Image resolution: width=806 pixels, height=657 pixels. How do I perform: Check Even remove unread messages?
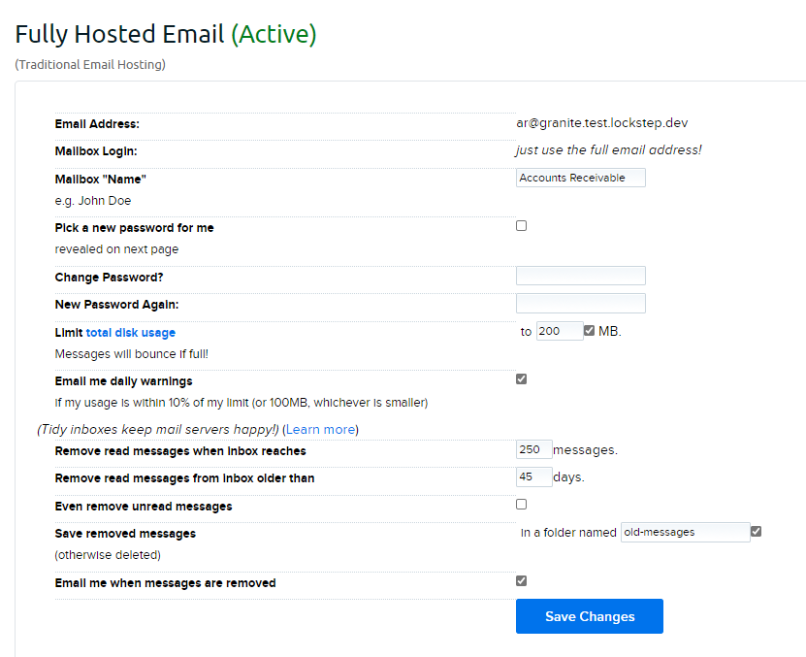(522, 505)
